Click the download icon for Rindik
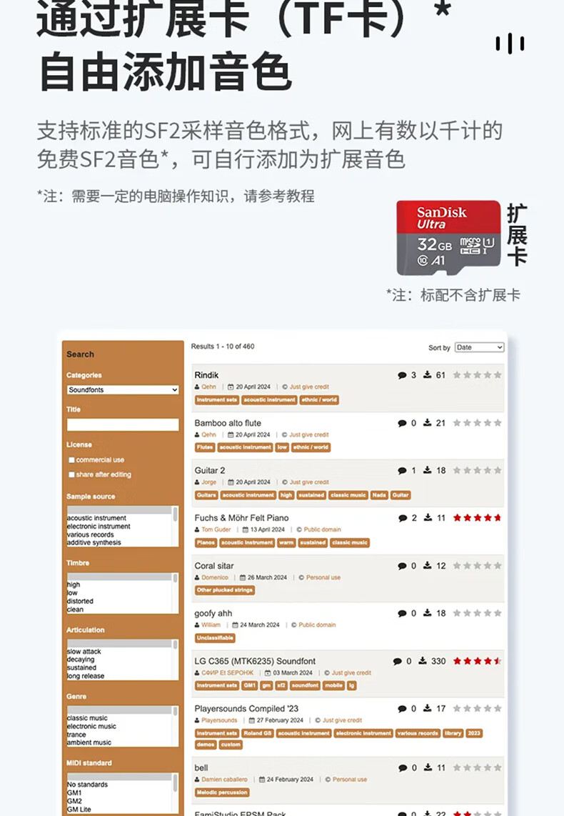The image size is (564, 816). pyautogui.click(x=428, y=374)
